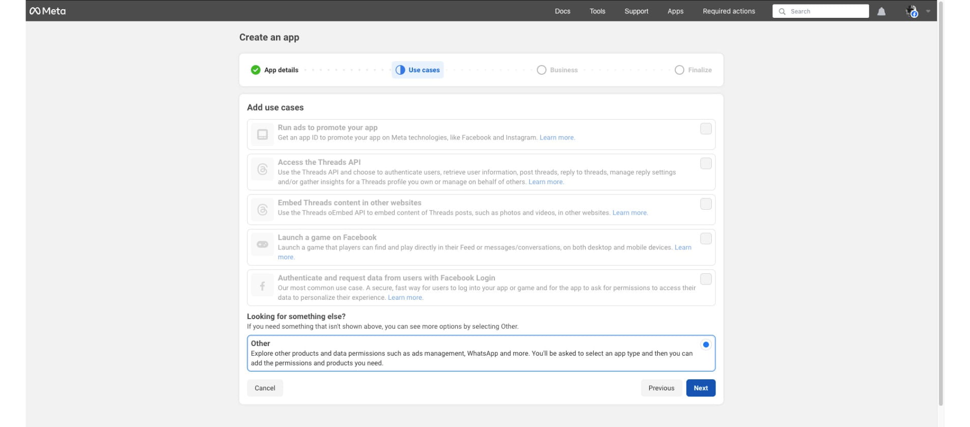
Task: Open the Tools menu
Action: point(597,11)
